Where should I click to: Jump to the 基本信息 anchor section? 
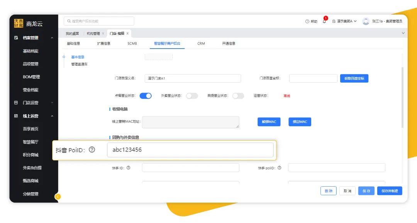(x=78, y=57)
